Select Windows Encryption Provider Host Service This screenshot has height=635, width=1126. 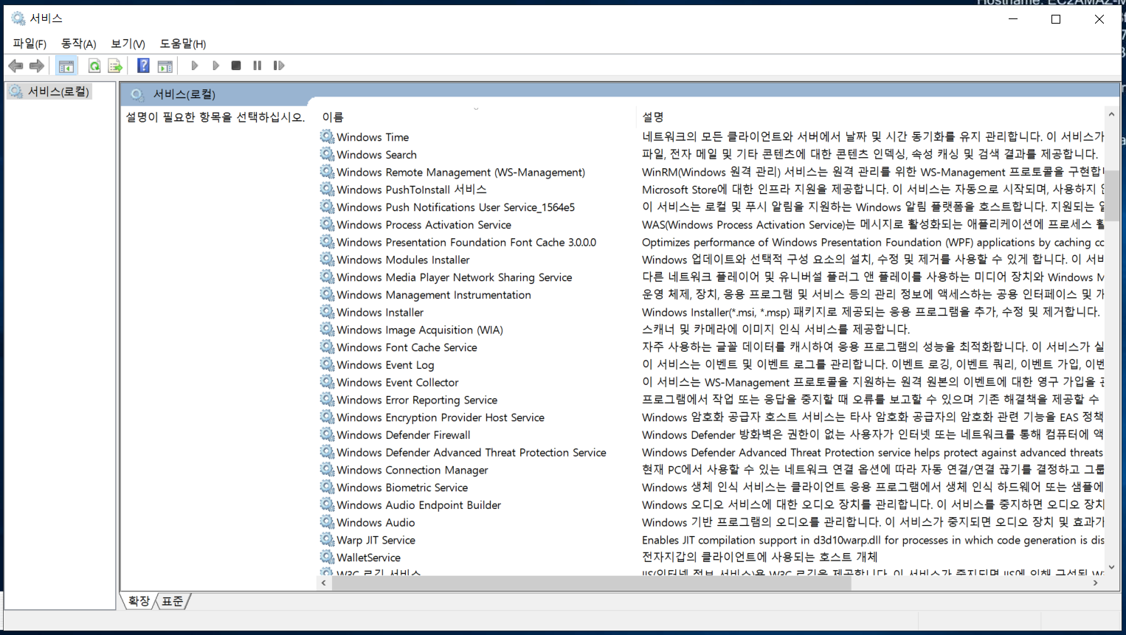pyautogui.click(x=440, y=417)
